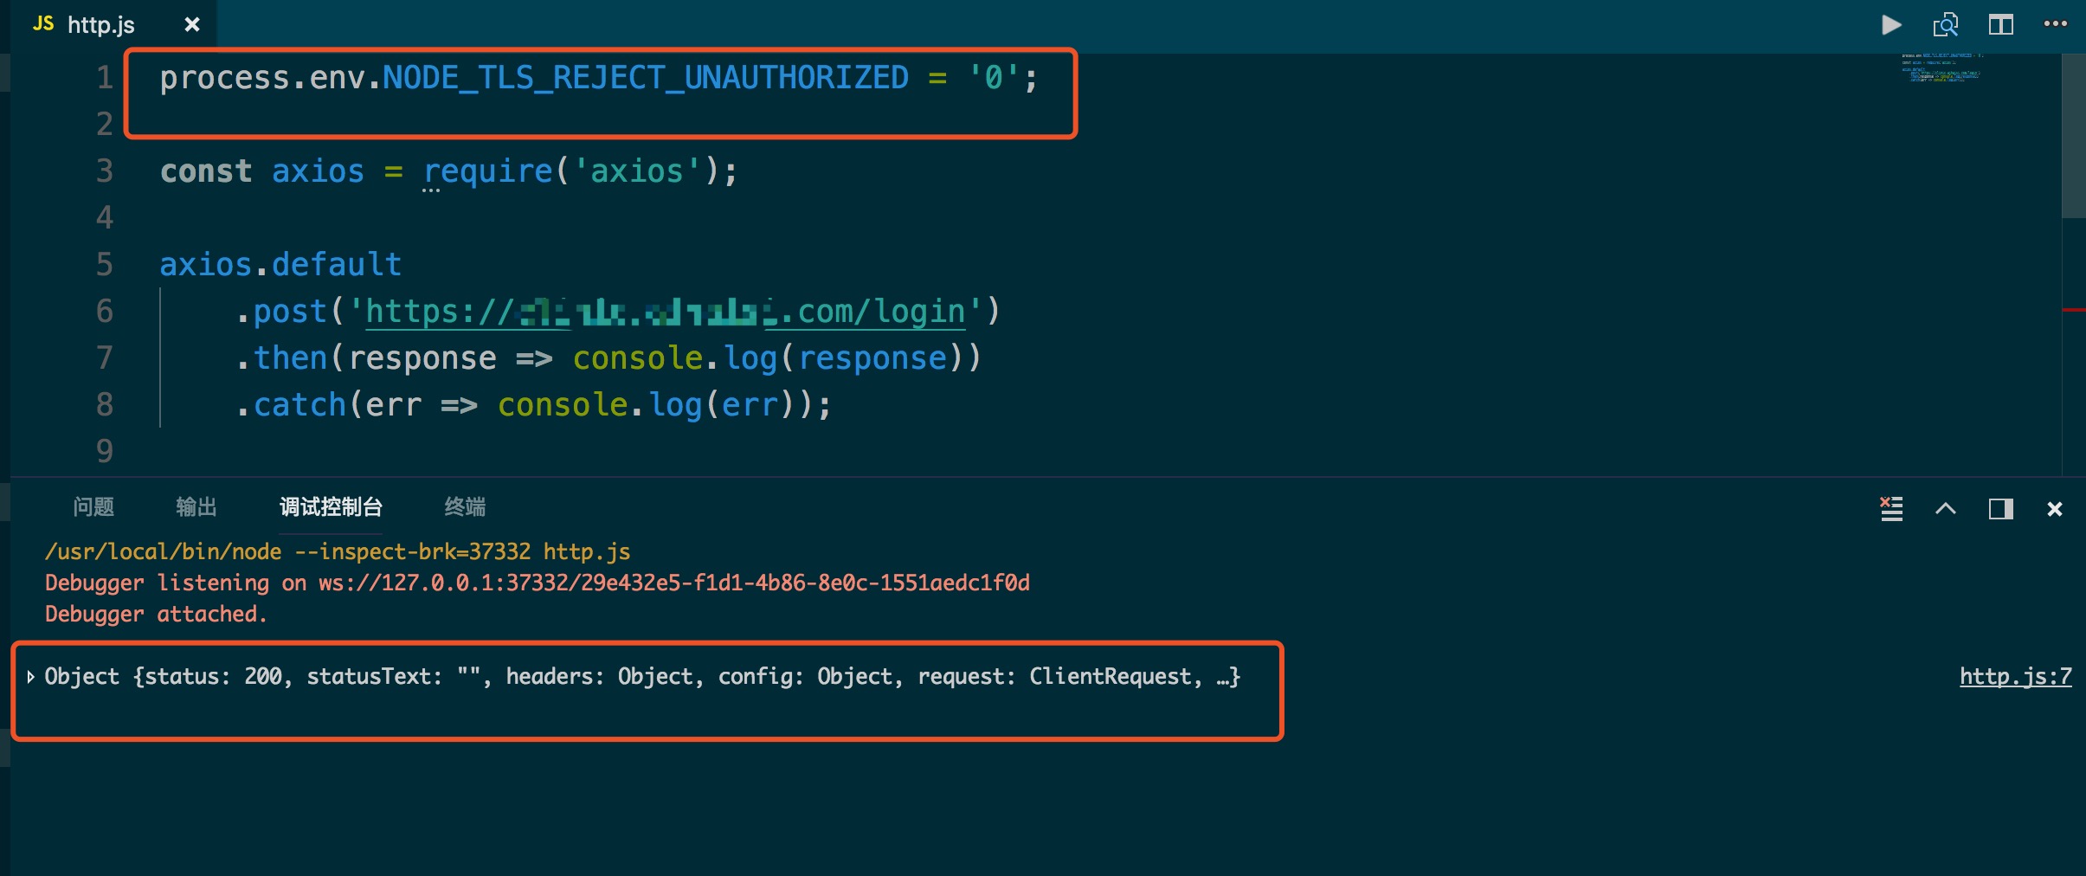Open the editor's more actions ellipsis menu

[x=2056, y=24]
